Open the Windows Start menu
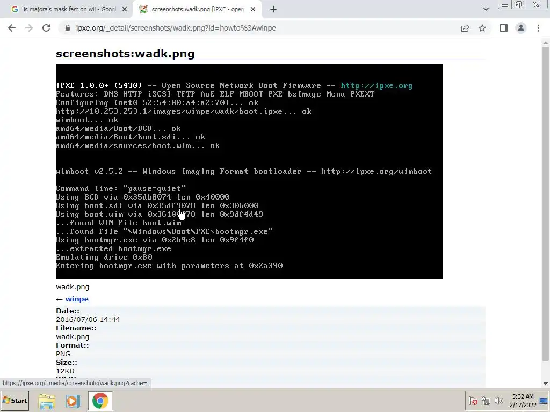This screenshot has height=412, width=550. click(x=15, y=401)
